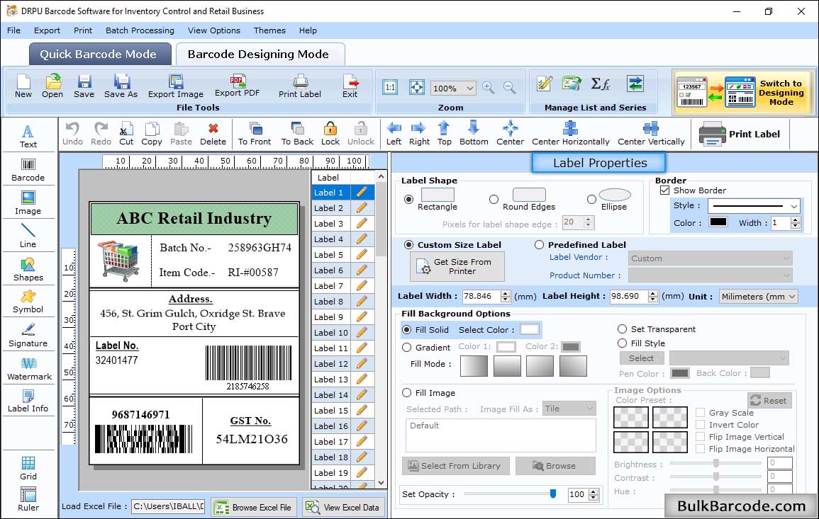Open the File menu
Screen dimensions: 819x519
pyautogui.click(x=14, y=30)
